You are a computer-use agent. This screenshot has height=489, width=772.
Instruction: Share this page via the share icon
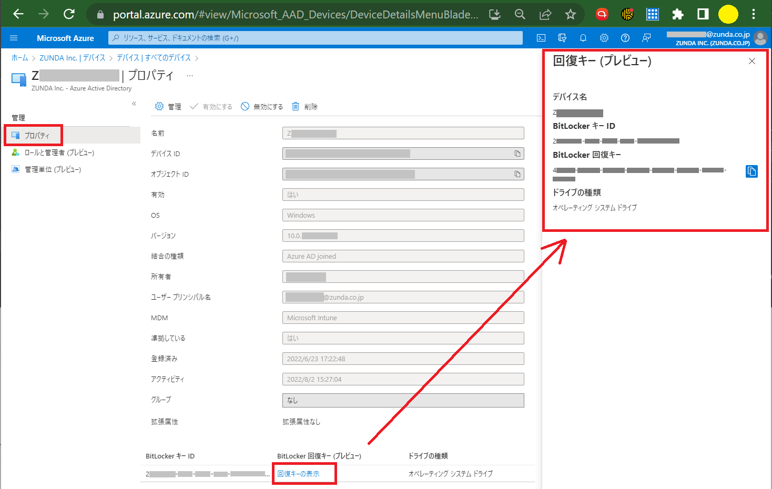click(x=545, y=14)
